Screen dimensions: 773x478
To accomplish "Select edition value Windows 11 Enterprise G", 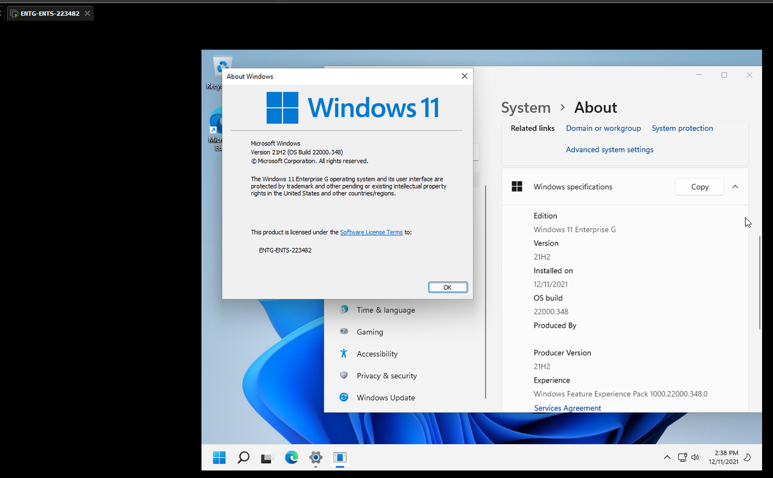I will tap(574, 230).
